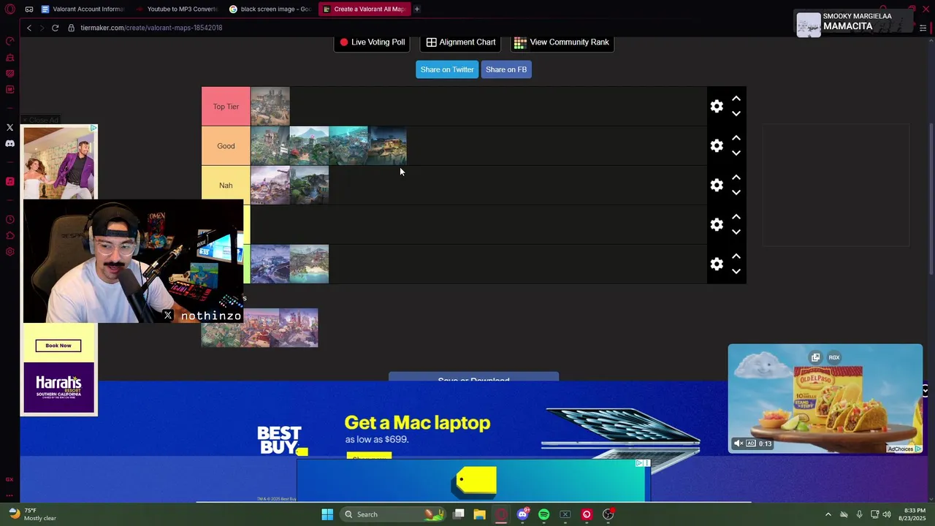Screen dimensions: 935x526
Task: Click View Community Rank button
Action: (x=562, y=42)
